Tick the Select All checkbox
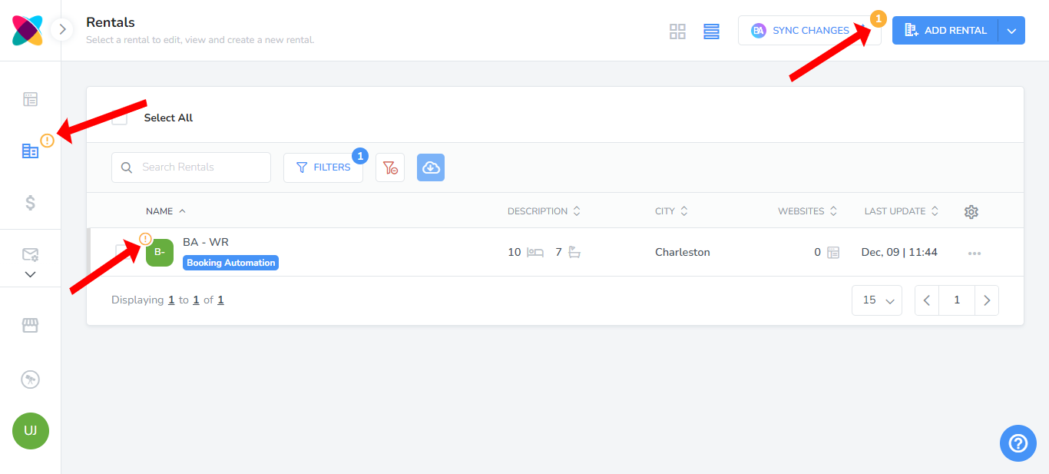 (x=120, y=118)
